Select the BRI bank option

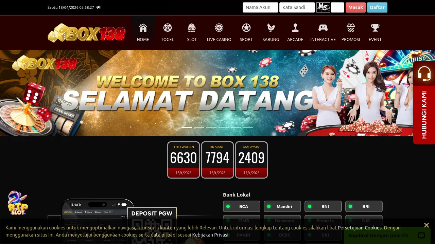tap(364, 206)
